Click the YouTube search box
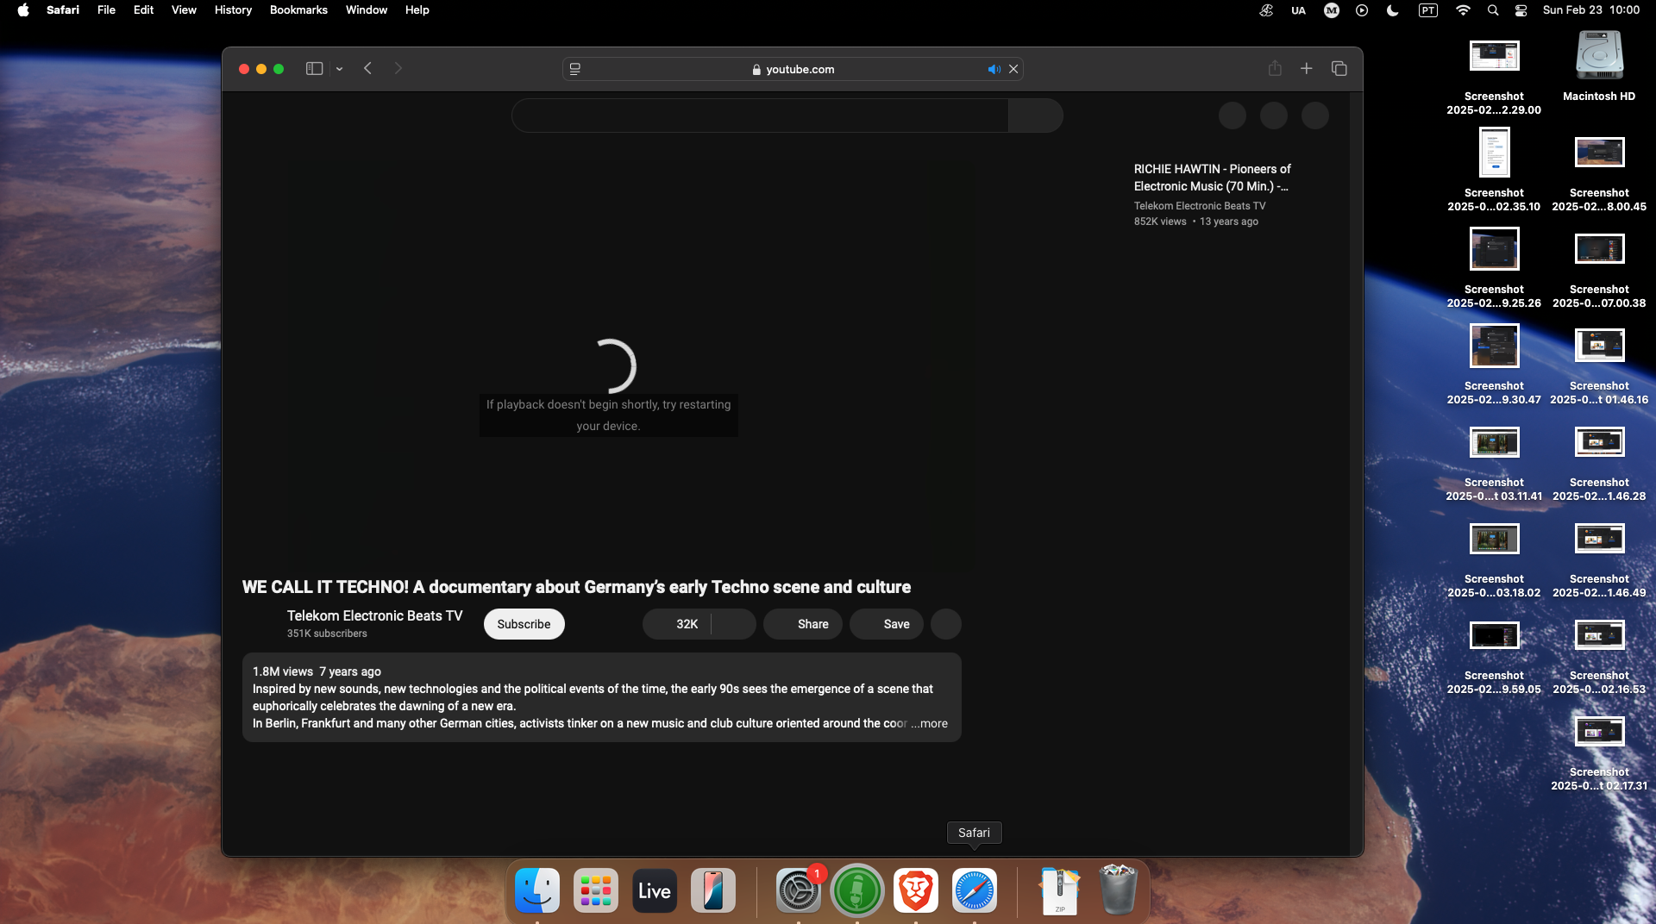 pyautogui.click(x=760, y=115)
